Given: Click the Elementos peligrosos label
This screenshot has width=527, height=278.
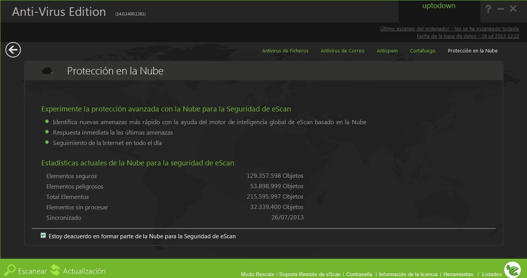Looking at the screenshot, I should pos(75,186).
